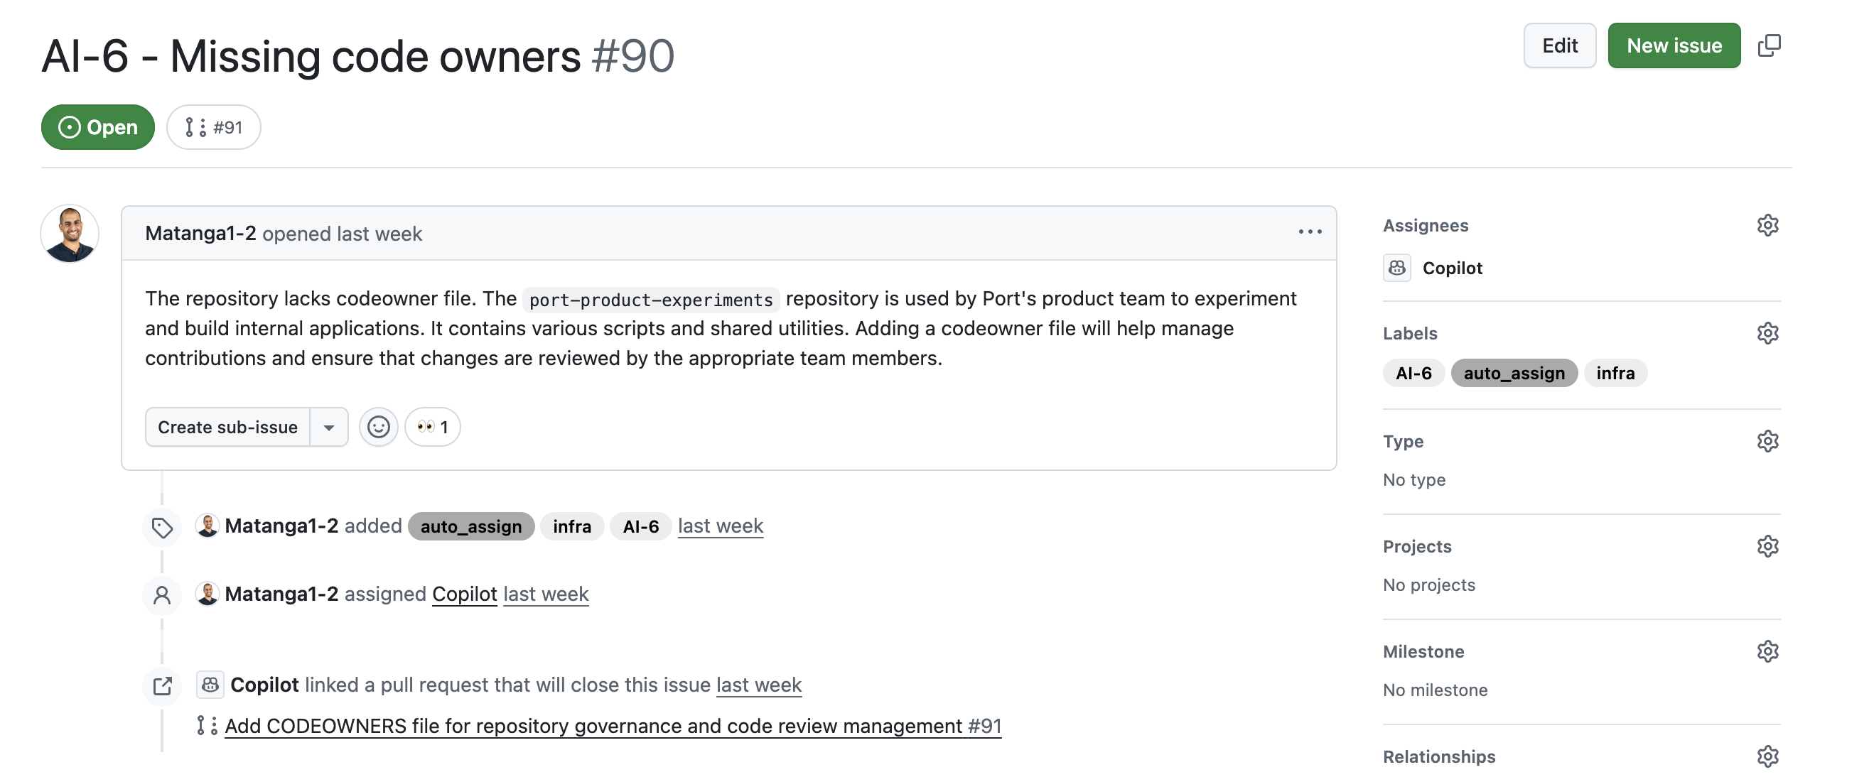Open the Add CODEOWNERS file pull request link

[613, 727]
